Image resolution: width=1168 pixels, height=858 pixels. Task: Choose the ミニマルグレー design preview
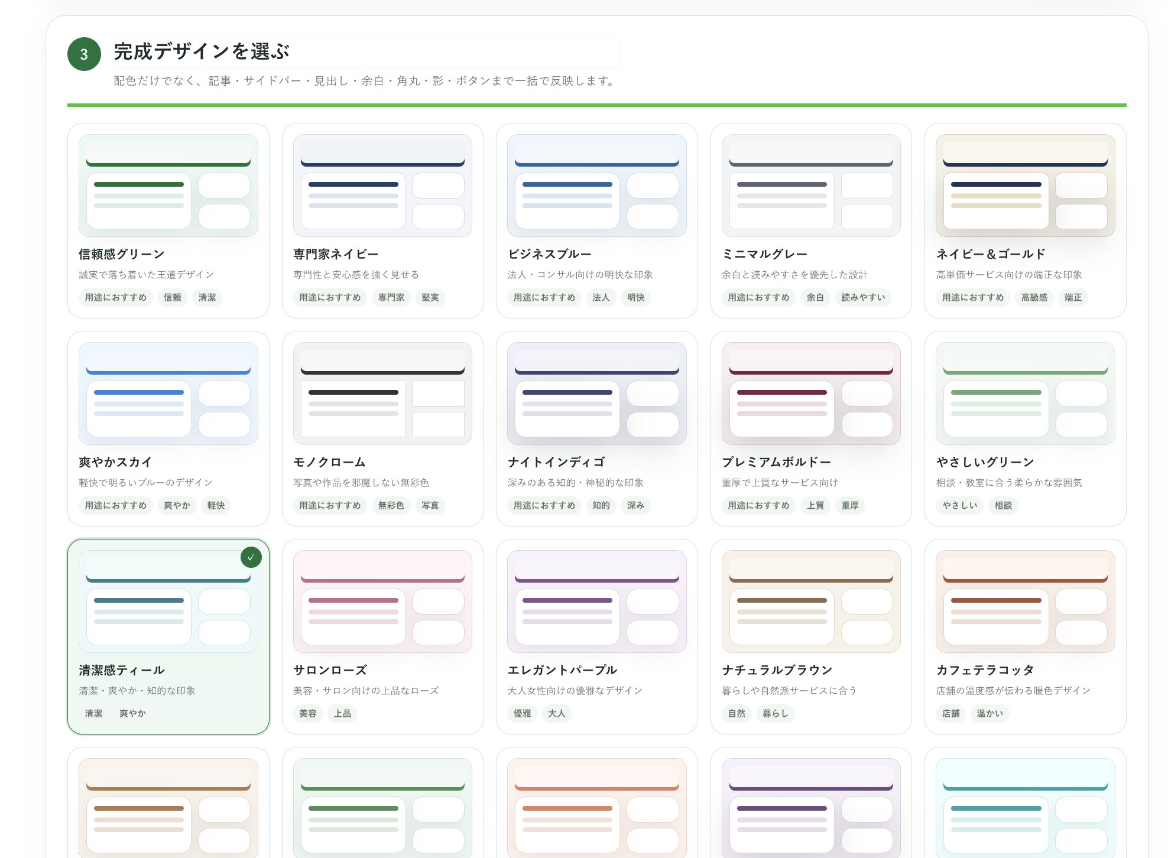[811, 186]
